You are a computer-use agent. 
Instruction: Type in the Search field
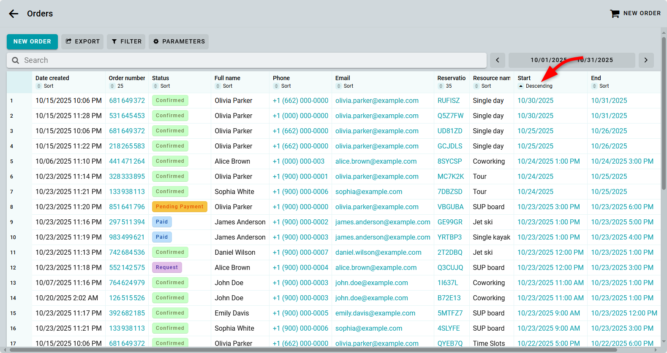pos(253,60)
